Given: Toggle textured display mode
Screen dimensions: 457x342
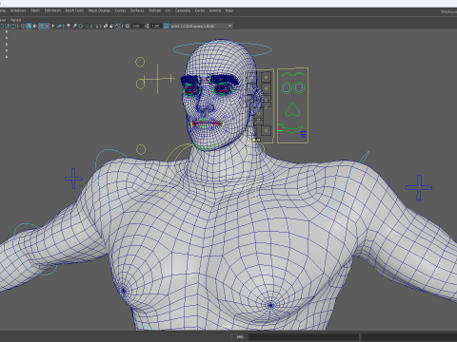Looking at the screenshot, I should tap(47, 26).
